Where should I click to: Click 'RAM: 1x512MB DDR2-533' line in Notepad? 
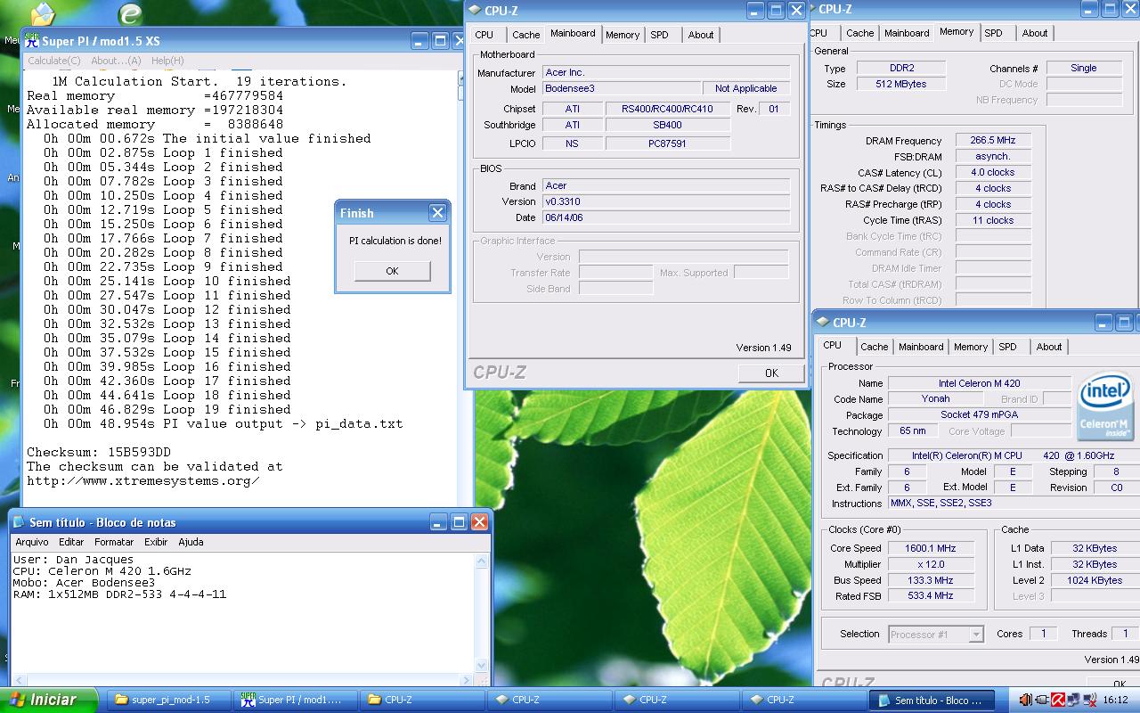pos(119,594)
